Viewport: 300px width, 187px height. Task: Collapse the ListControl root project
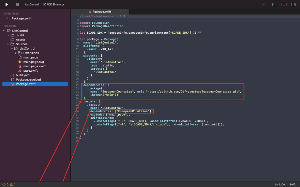(4, 31)
